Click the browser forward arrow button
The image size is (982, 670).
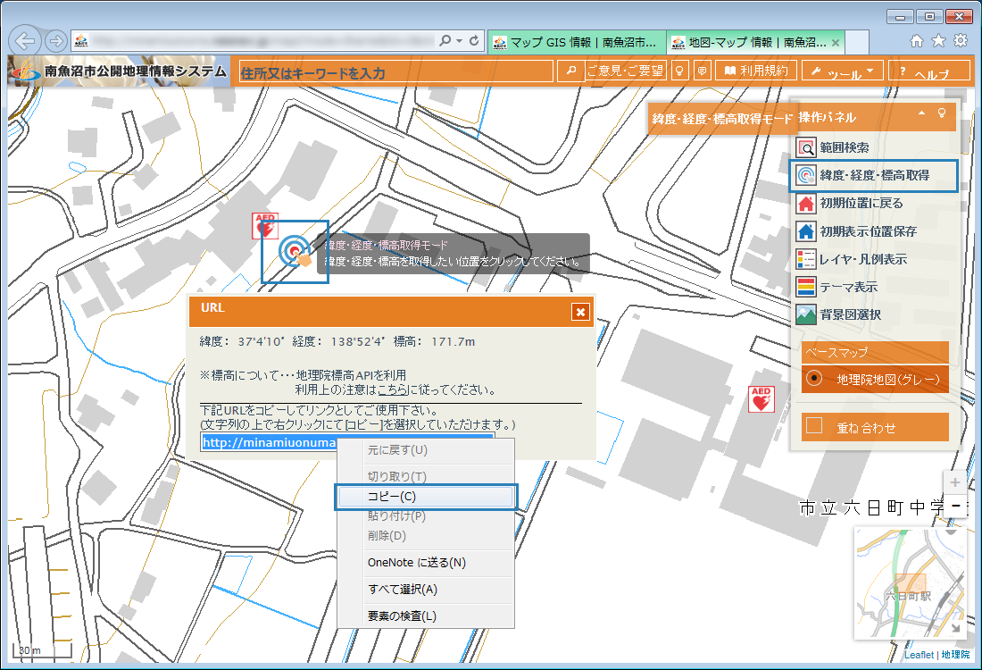click(x=56, y=41)
